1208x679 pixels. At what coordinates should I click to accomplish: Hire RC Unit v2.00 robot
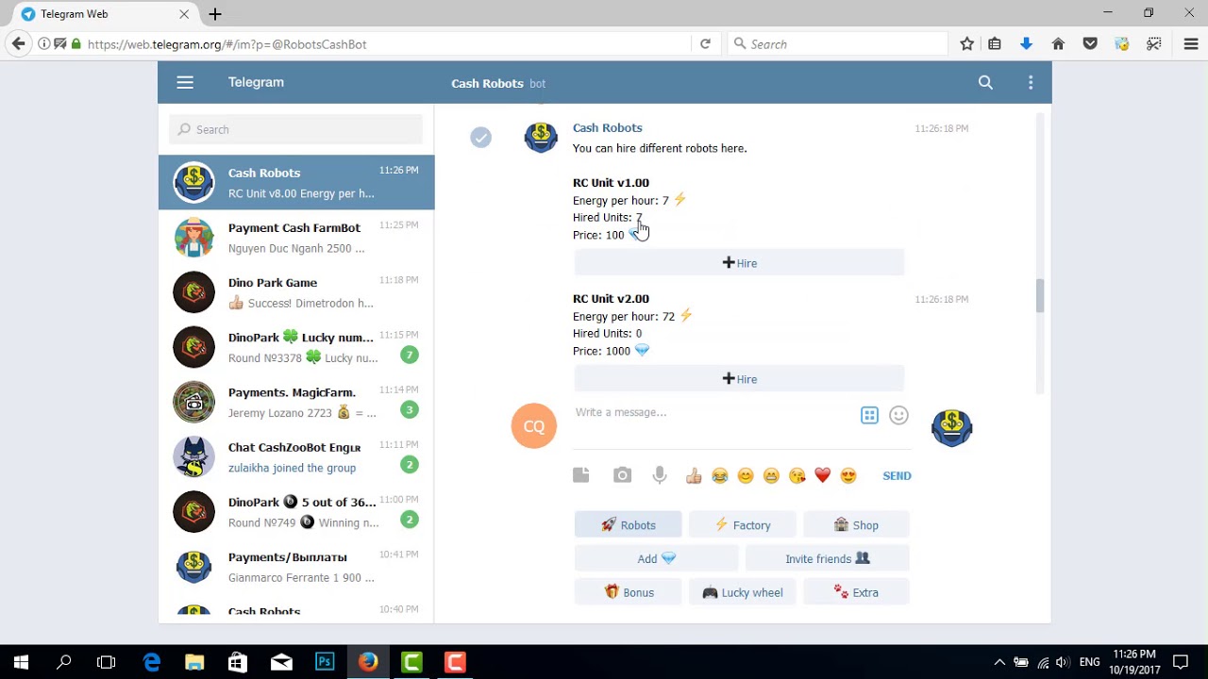(739, 379)
